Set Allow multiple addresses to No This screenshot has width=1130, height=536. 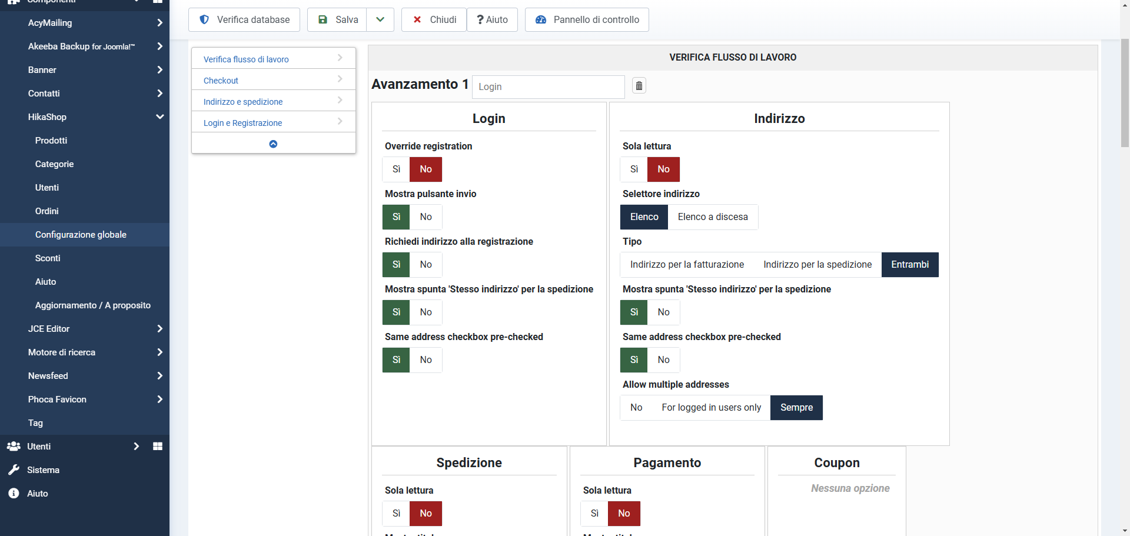tap(636, 408)
